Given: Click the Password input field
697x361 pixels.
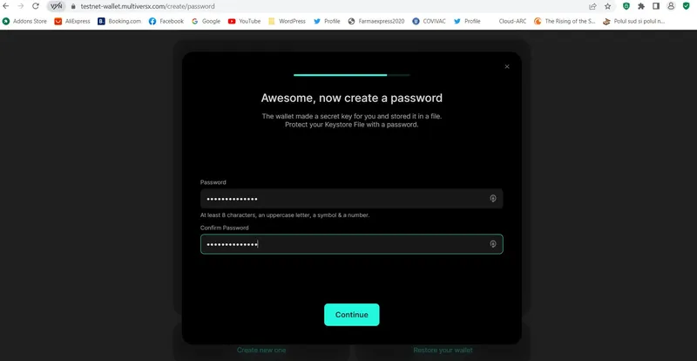Looking at the screenshot, I should coord(352,199).
